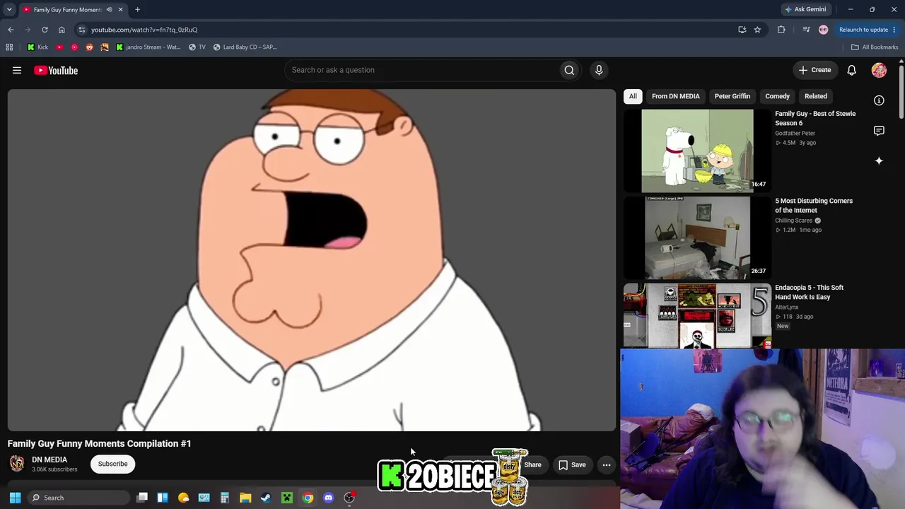Open the Chrome extensions puzzle icon
The image size is (905, 509).
781,30
